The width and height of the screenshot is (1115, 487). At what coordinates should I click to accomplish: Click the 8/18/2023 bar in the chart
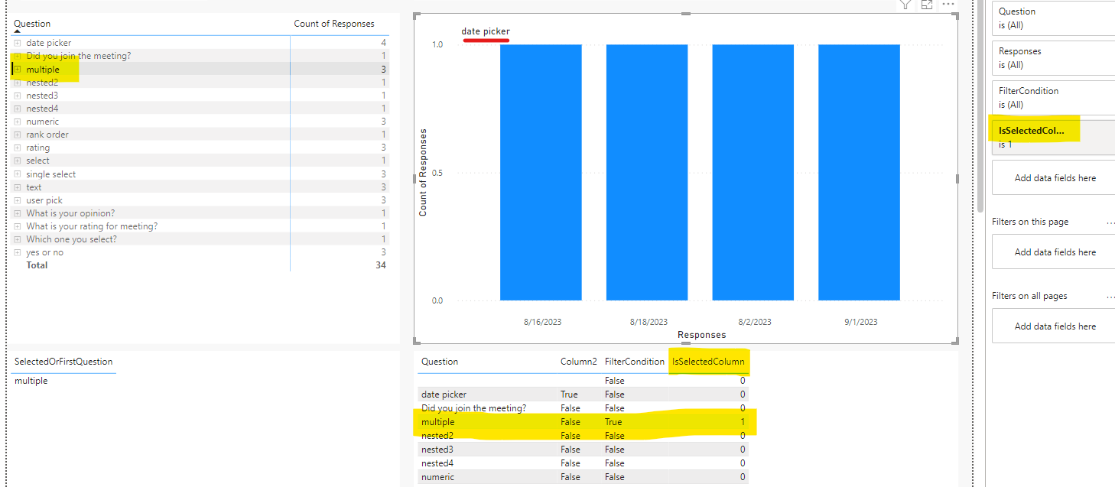click(x=647, y=172)
